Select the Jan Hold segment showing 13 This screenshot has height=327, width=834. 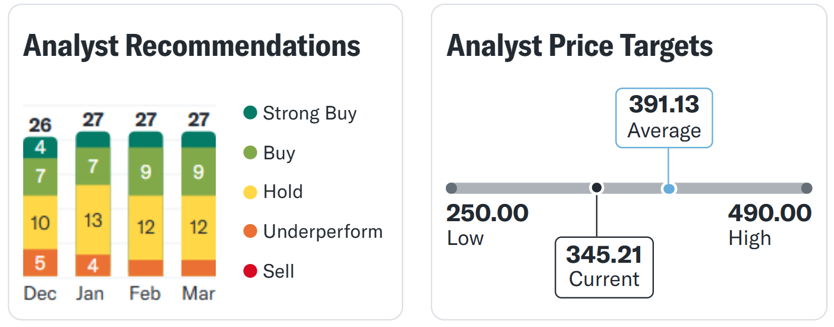(93, 220)
